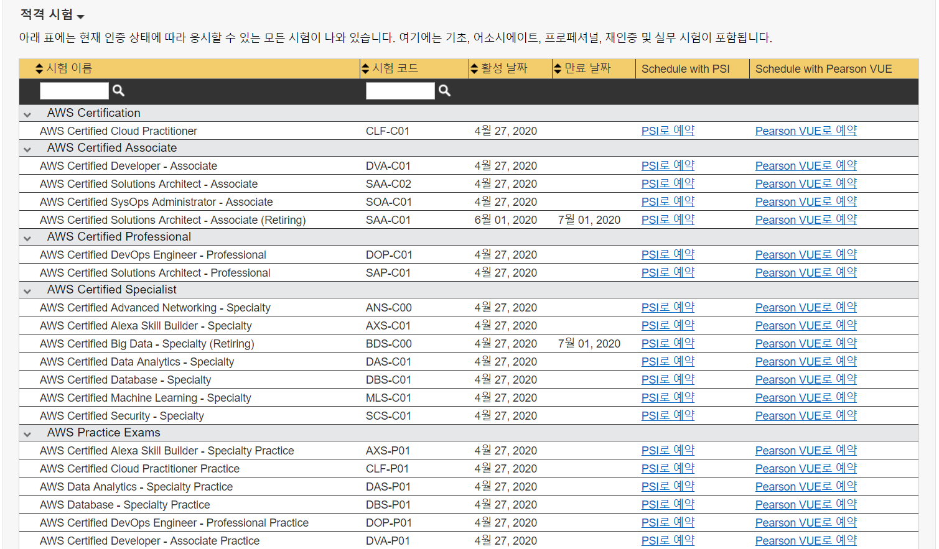
Task: Open Pearson VUE booking for SAA-C02
Action: tap(806, 183)
